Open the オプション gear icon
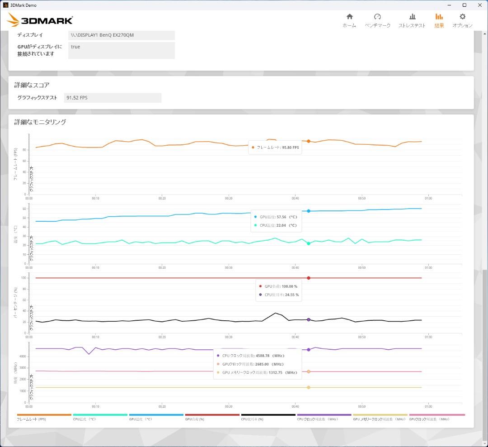 pyautogui.click(x=462, y=20)
